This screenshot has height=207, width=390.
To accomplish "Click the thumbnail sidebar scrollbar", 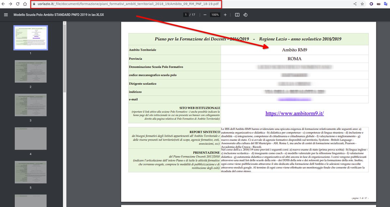I will pos(64,58).
